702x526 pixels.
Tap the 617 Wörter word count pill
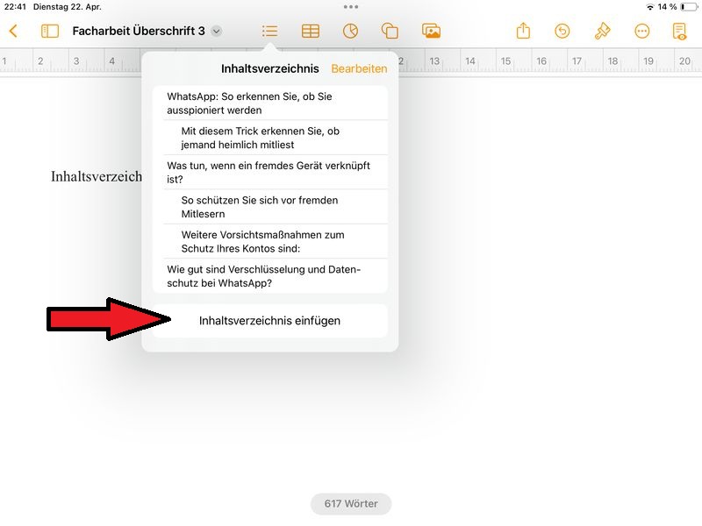351,503
